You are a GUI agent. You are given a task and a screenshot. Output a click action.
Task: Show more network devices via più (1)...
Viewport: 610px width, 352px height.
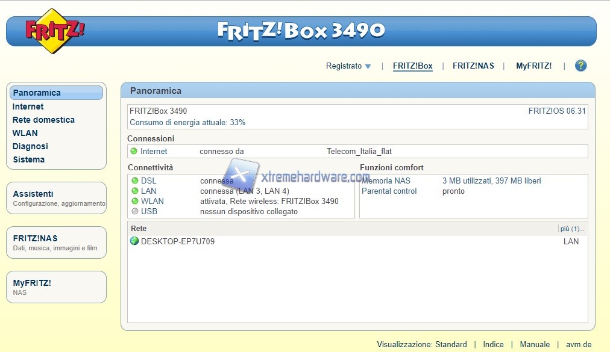571,229
